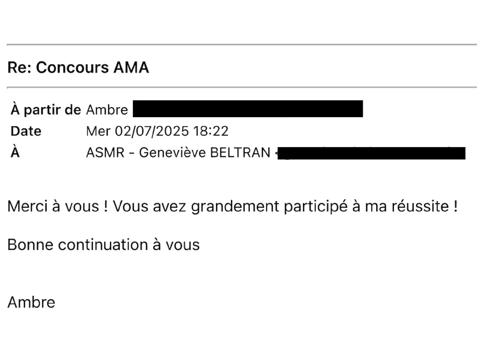The height and width of the screenshot is (356, 477).
Task: Click the "À partir de" sender label
Action: point(45,110)
